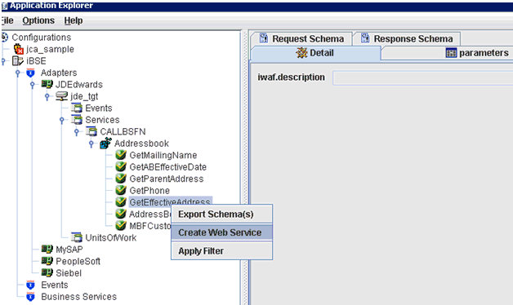Choose Apply Filter from context menu
The height and width of the screenshot is (305, 513).
(x=222, y=251)
